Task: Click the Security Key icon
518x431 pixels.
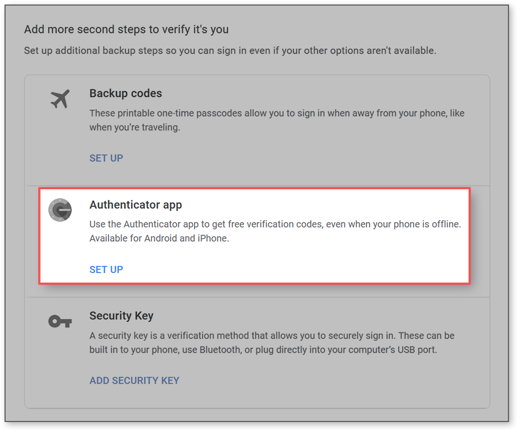Action: (61, 321)
